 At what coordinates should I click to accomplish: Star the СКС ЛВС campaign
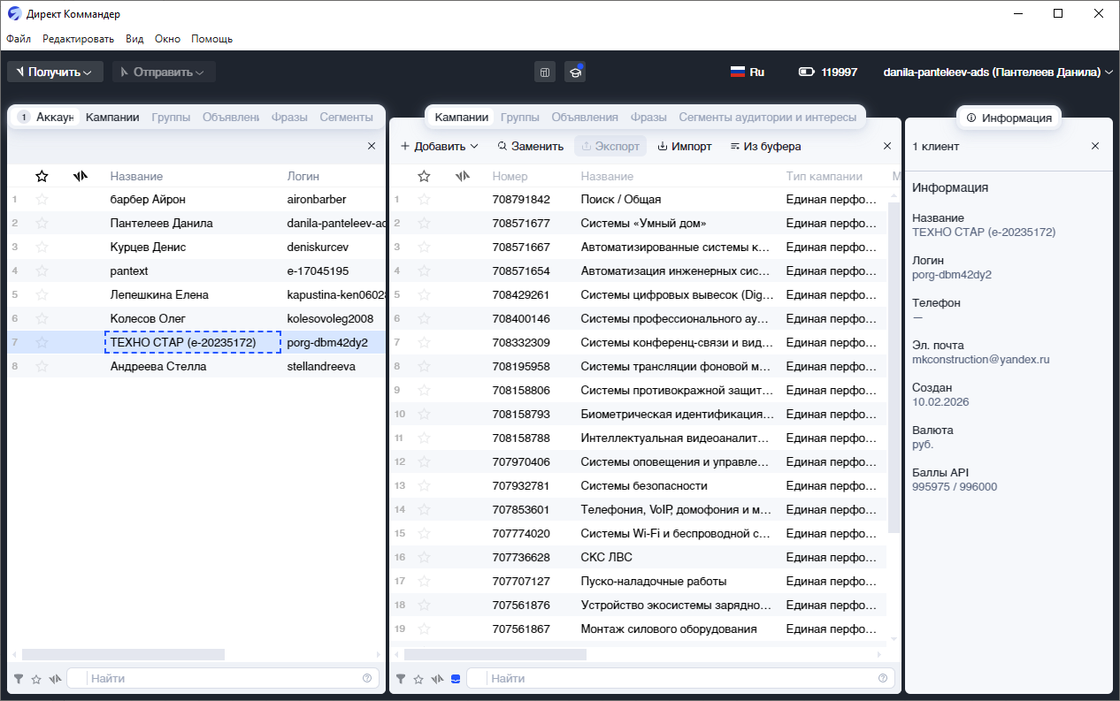tap(424, 558)
